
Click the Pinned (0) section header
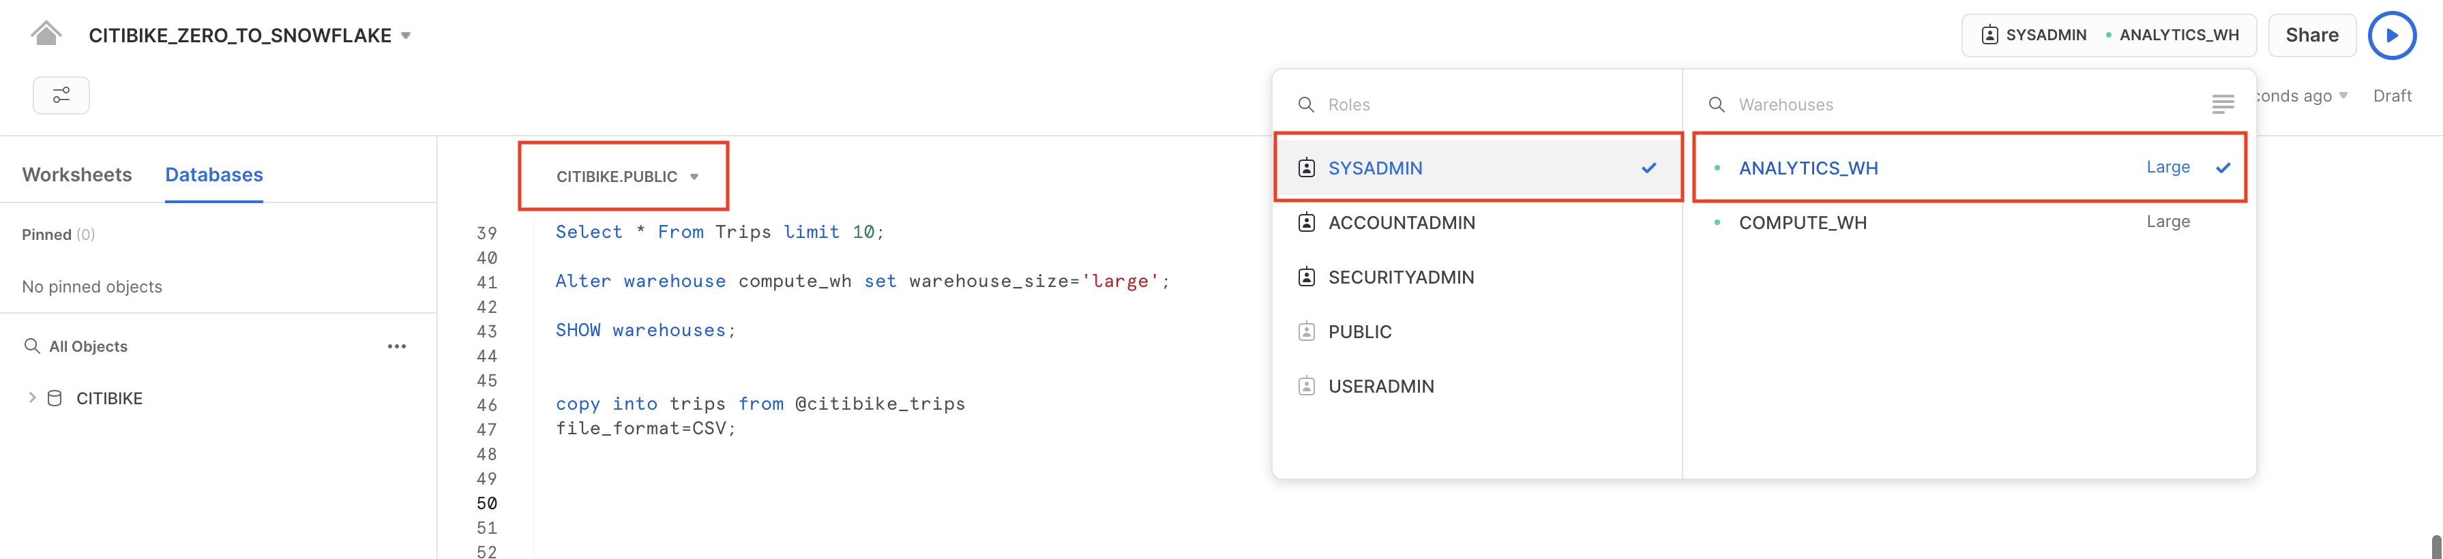[59, 234]
